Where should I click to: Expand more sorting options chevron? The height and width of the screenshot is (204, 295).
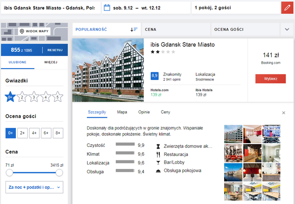pyautogui.click(x=287, y=30)
